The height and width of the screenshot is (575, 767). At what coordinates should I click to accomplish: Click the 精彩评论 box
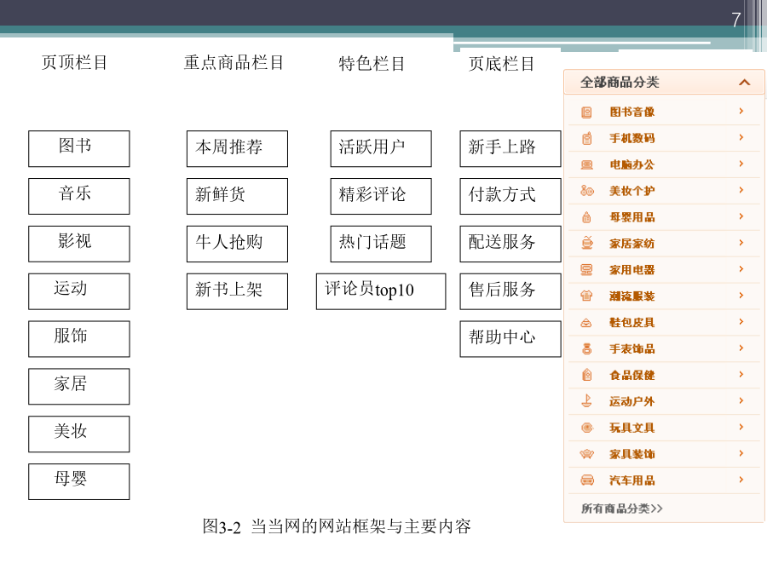381,196
